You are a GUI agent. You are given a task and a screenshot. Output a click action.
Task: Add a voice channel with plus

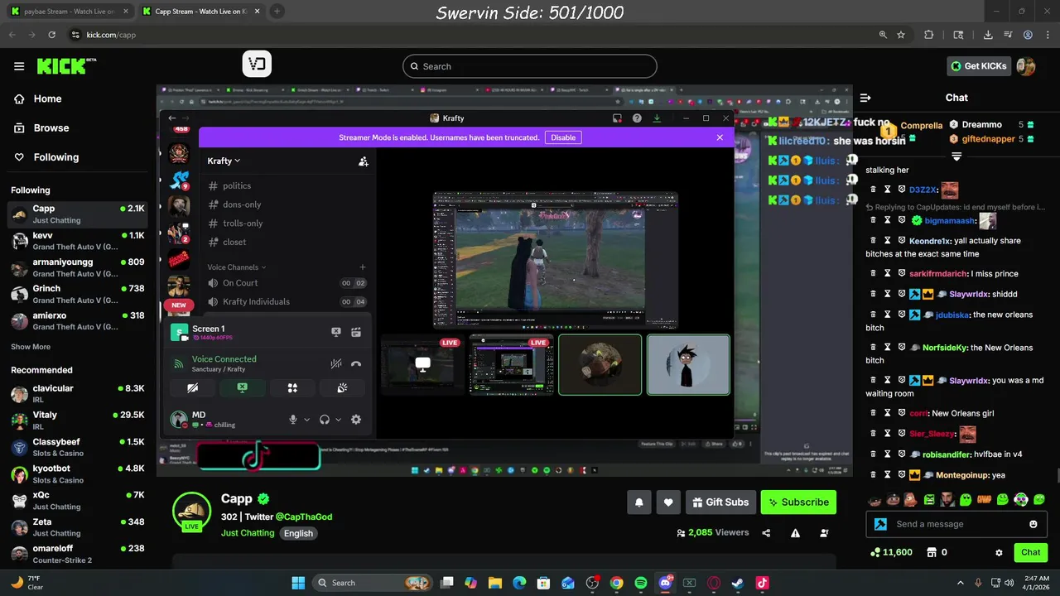363,267
